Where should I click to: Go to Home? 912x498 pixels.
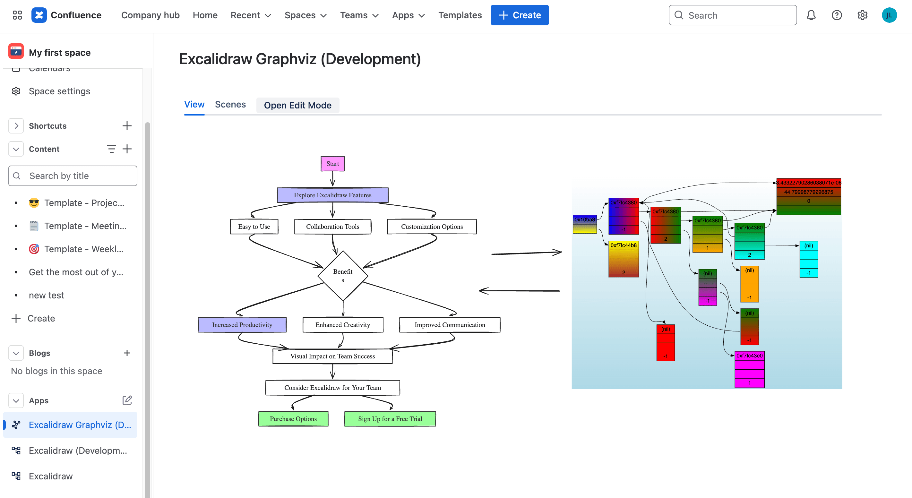click(x=205, y=15)
